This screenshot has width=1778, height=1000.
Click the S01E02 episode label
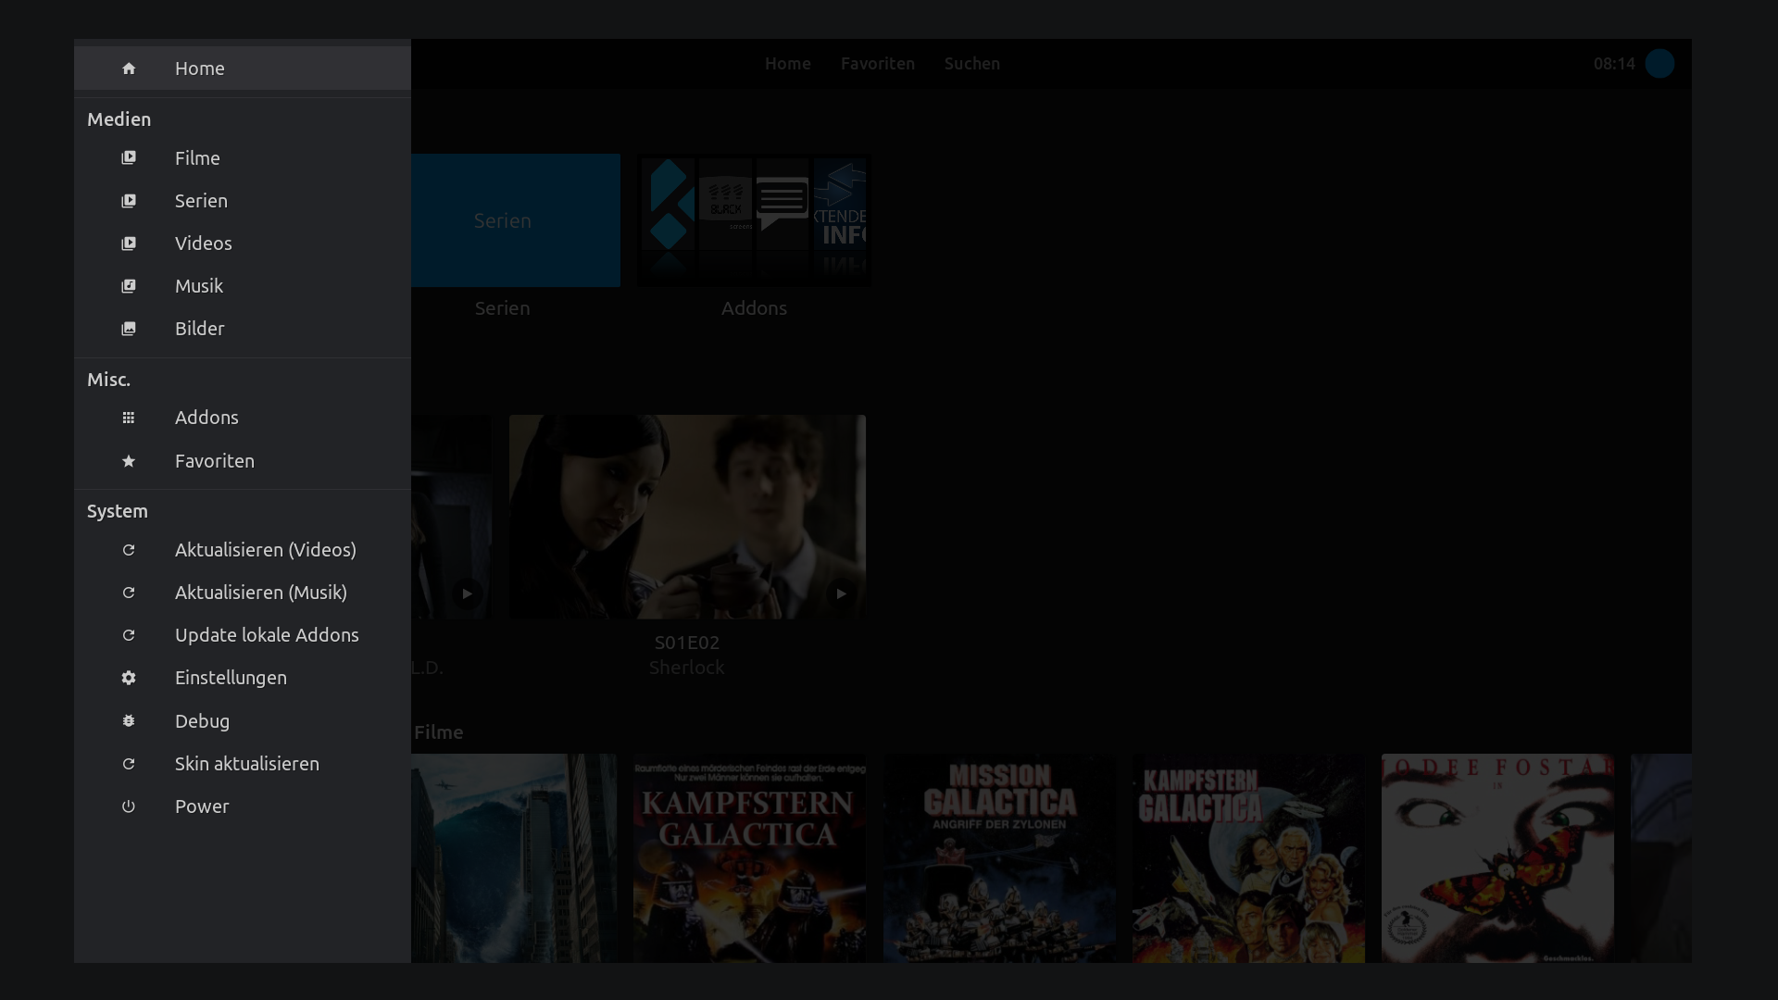[x=687, y=643]
